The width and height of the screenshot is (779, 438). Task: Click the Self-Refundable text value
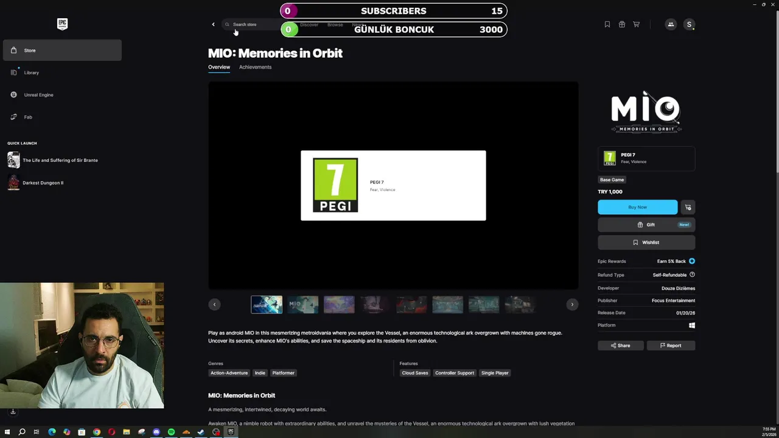[669, 275]
